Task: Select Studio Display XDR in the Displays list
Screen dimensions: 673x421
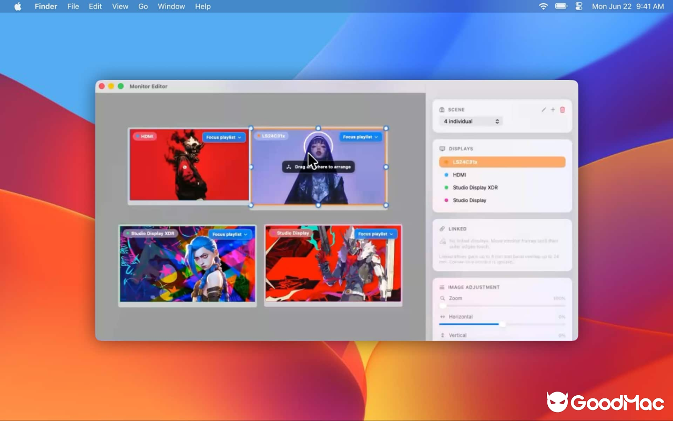Action: click(502, 187)
